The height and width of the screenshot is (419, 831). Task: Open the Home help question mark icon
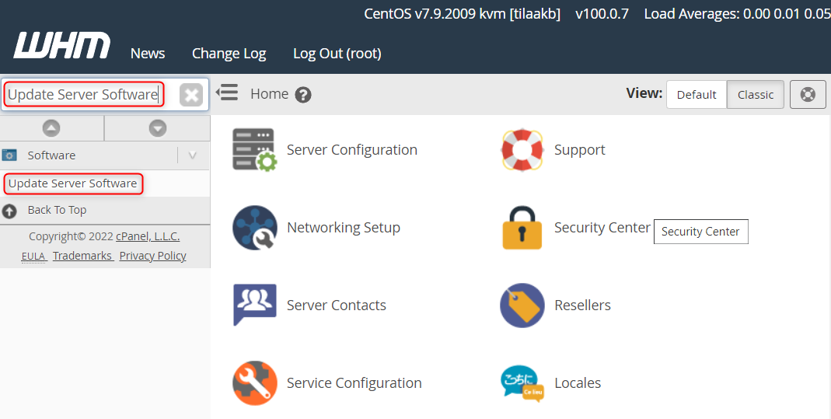tap(303, 95)
